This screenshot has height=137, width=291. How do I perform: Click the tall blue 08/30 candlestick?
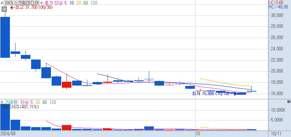coord(5,37)
